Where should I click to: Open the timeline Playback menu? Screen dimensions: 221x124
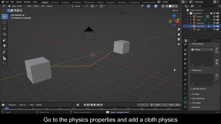point(13,105)
